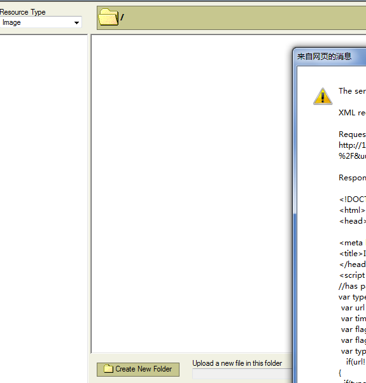Click the <html> tag line in dialog

coord(352,210)
